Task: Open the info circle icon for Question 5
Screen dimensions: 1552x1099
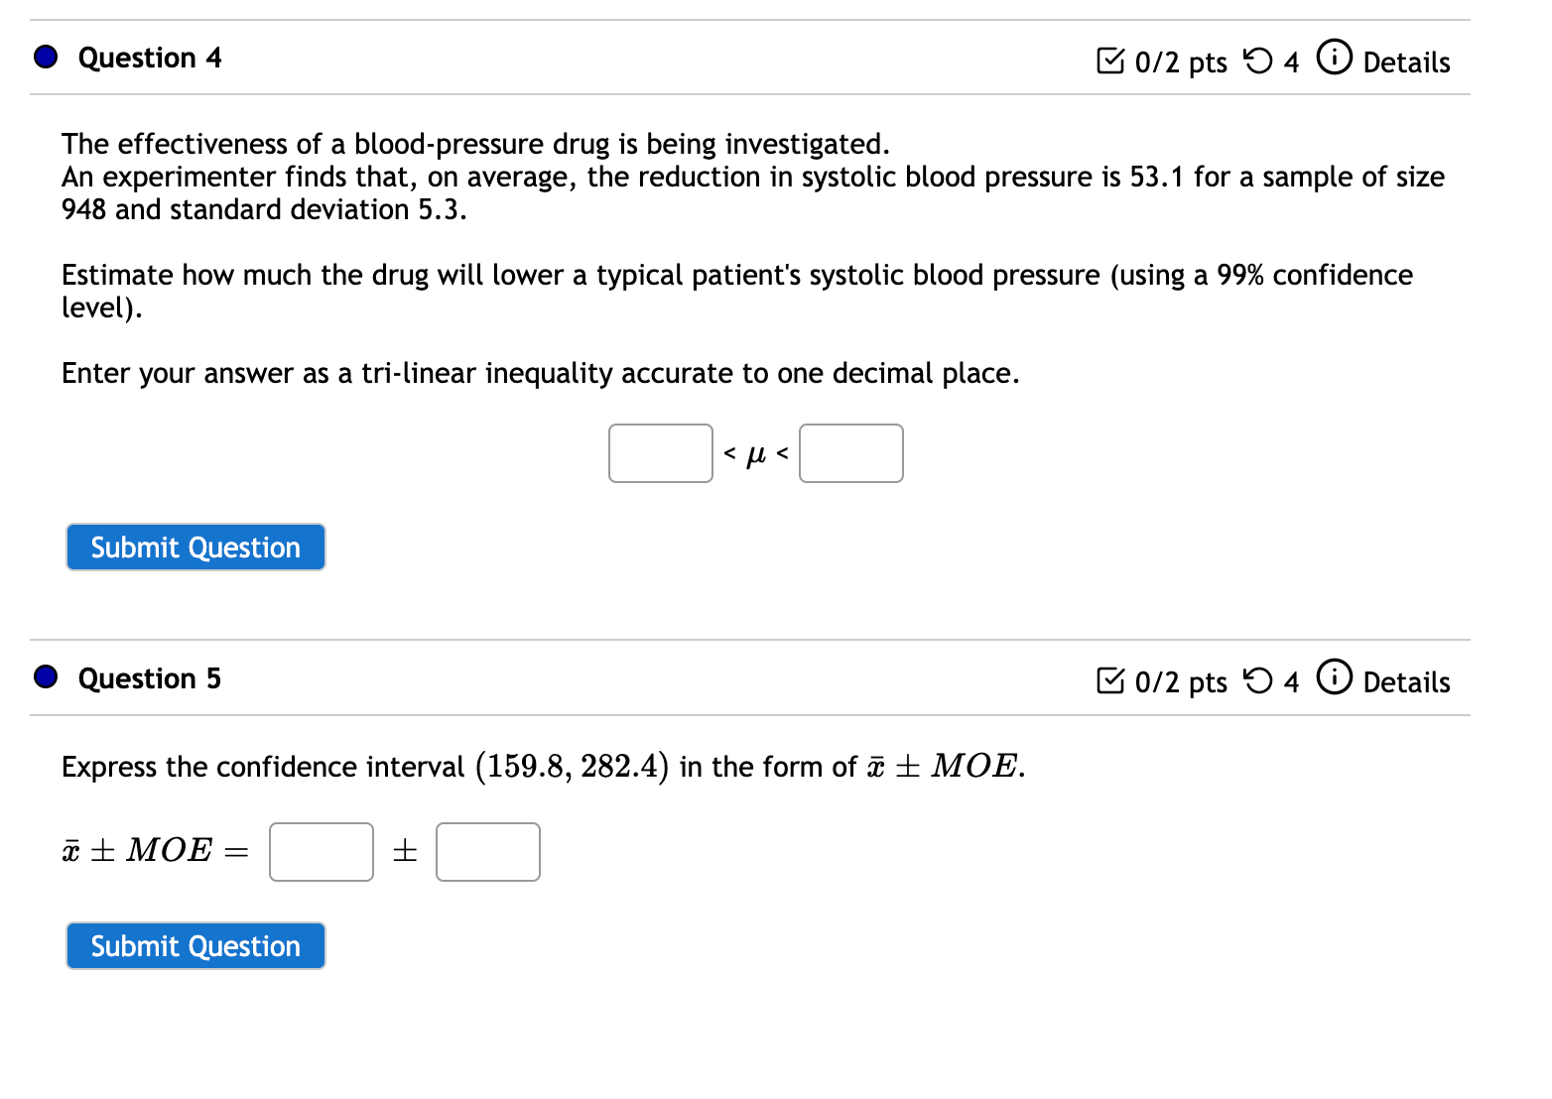Action: tap(1335, 678)
